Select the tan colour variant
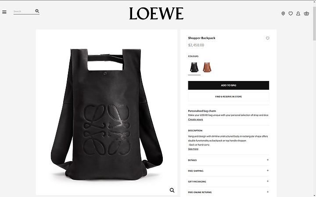The width and height of the screenshot is (316, 197). pyautogui.click(x=207, y=67)
